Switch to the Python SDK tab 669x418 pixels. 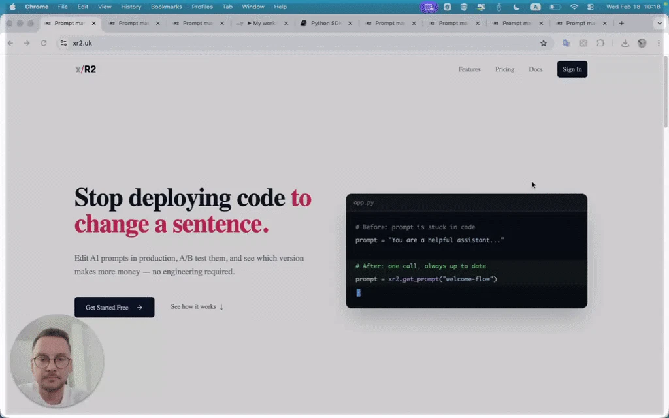coord(326,23)
